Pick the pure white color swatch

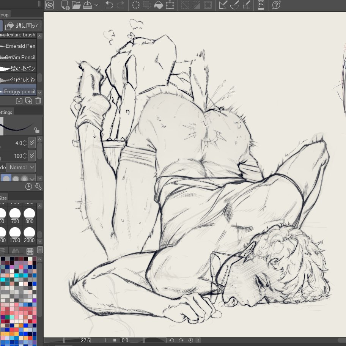point(21,284)
